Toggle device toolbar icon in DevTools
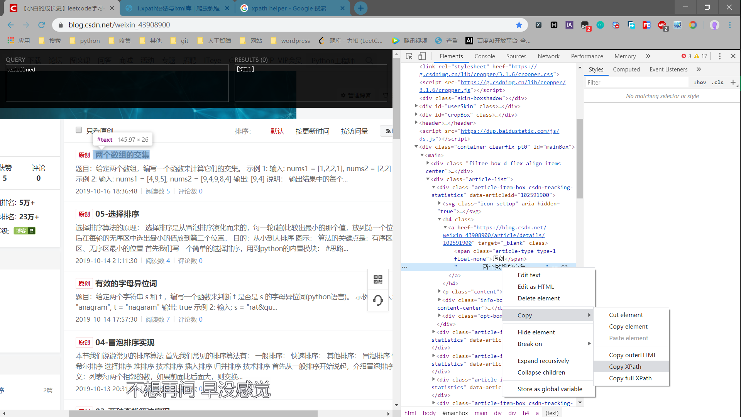This screenshot has height=417, width=741. pyautogui.click(x=422, y=56)
